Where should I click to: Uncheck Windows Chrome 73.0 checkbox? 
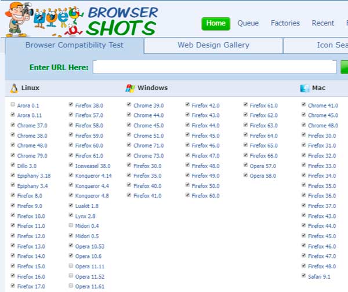pos(129,155)
